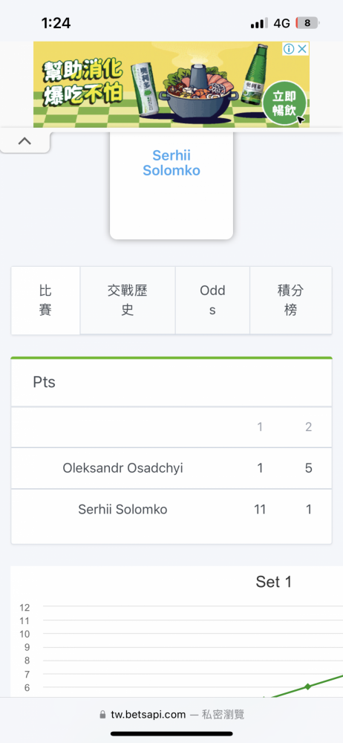This screenshot has height=743, width=343.
Task: Tap the lock icon beside the URL
Action: [x=102, y=715]
